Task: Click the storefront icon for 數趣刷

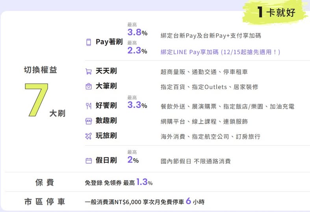Action: coord(89,121)
